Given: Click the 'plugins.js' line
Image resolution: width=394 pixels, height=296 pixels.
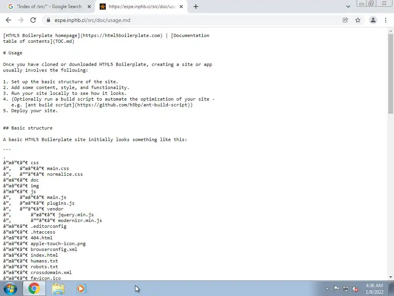Looking at the screenshot, I should click(39, 203).
